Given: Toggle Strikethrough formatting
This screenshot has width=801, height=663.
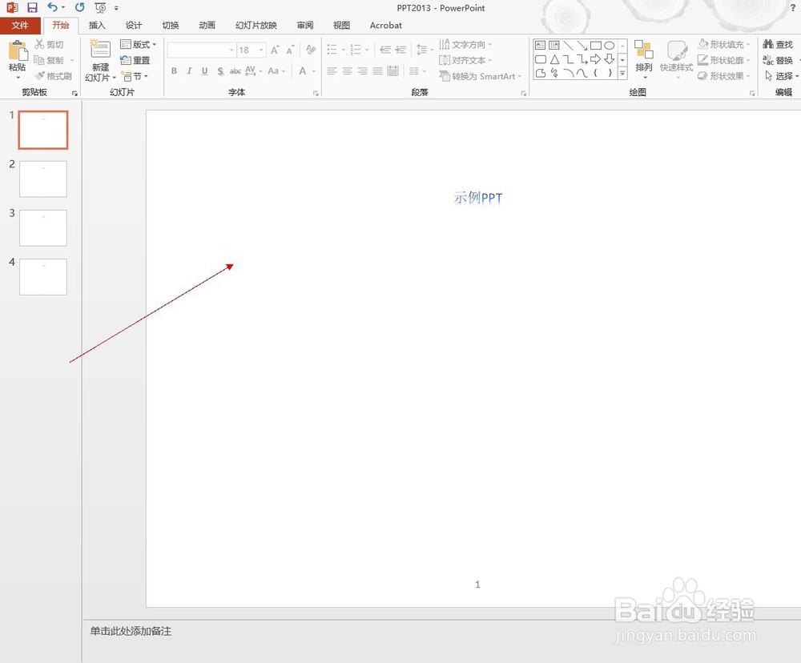Looking at the screenshot, I should pos(235,71).
